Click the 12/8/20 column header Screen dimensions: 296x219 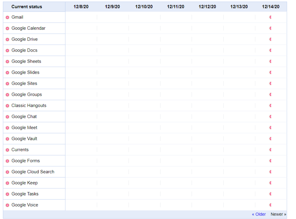[x=81, y=7]
